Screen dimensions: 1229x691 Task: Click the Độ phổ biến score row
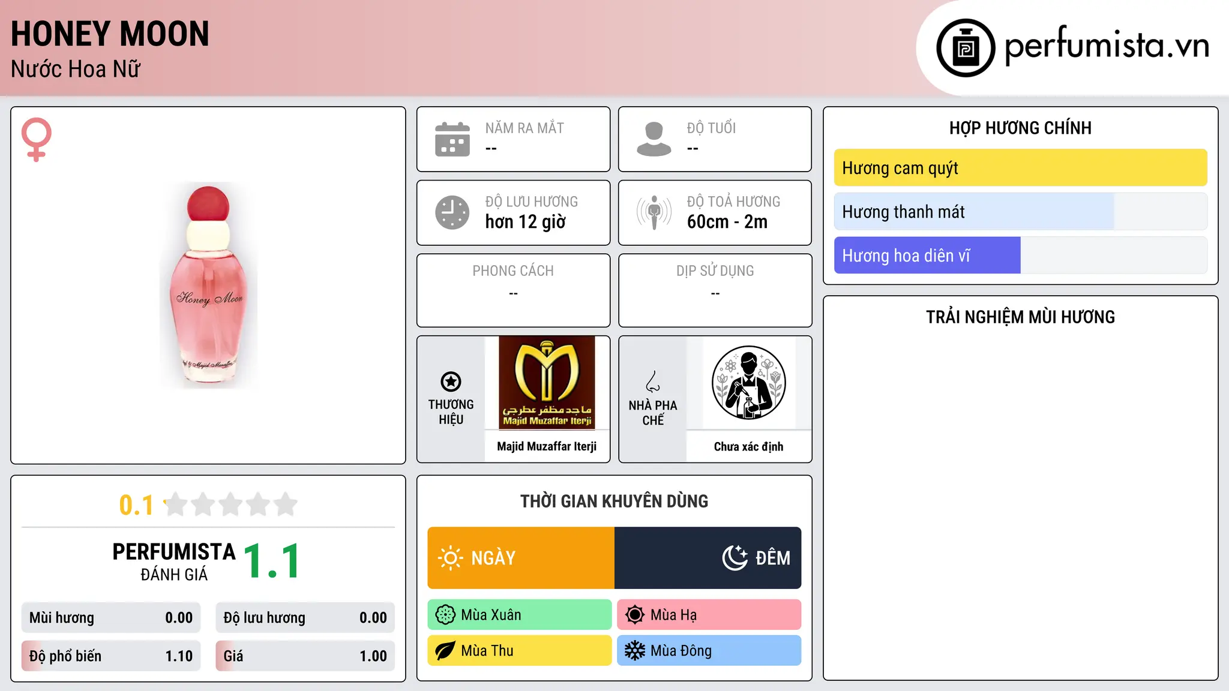[x=111, y=656]
